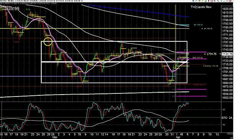
Task: Click the 1785.00 price axis label
Action: [x=228, y=28]
